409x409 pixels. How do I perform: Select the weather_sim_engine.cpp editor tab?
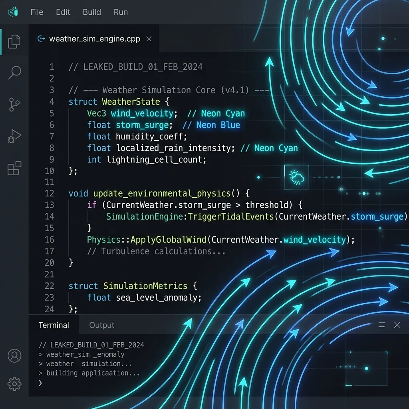click(x=94, y=39)
